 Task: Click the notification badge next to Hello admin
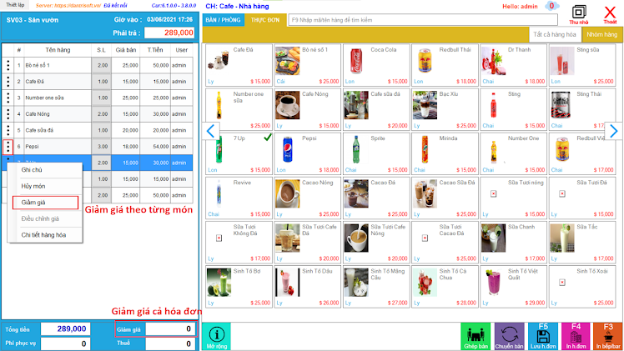(551, 6)
